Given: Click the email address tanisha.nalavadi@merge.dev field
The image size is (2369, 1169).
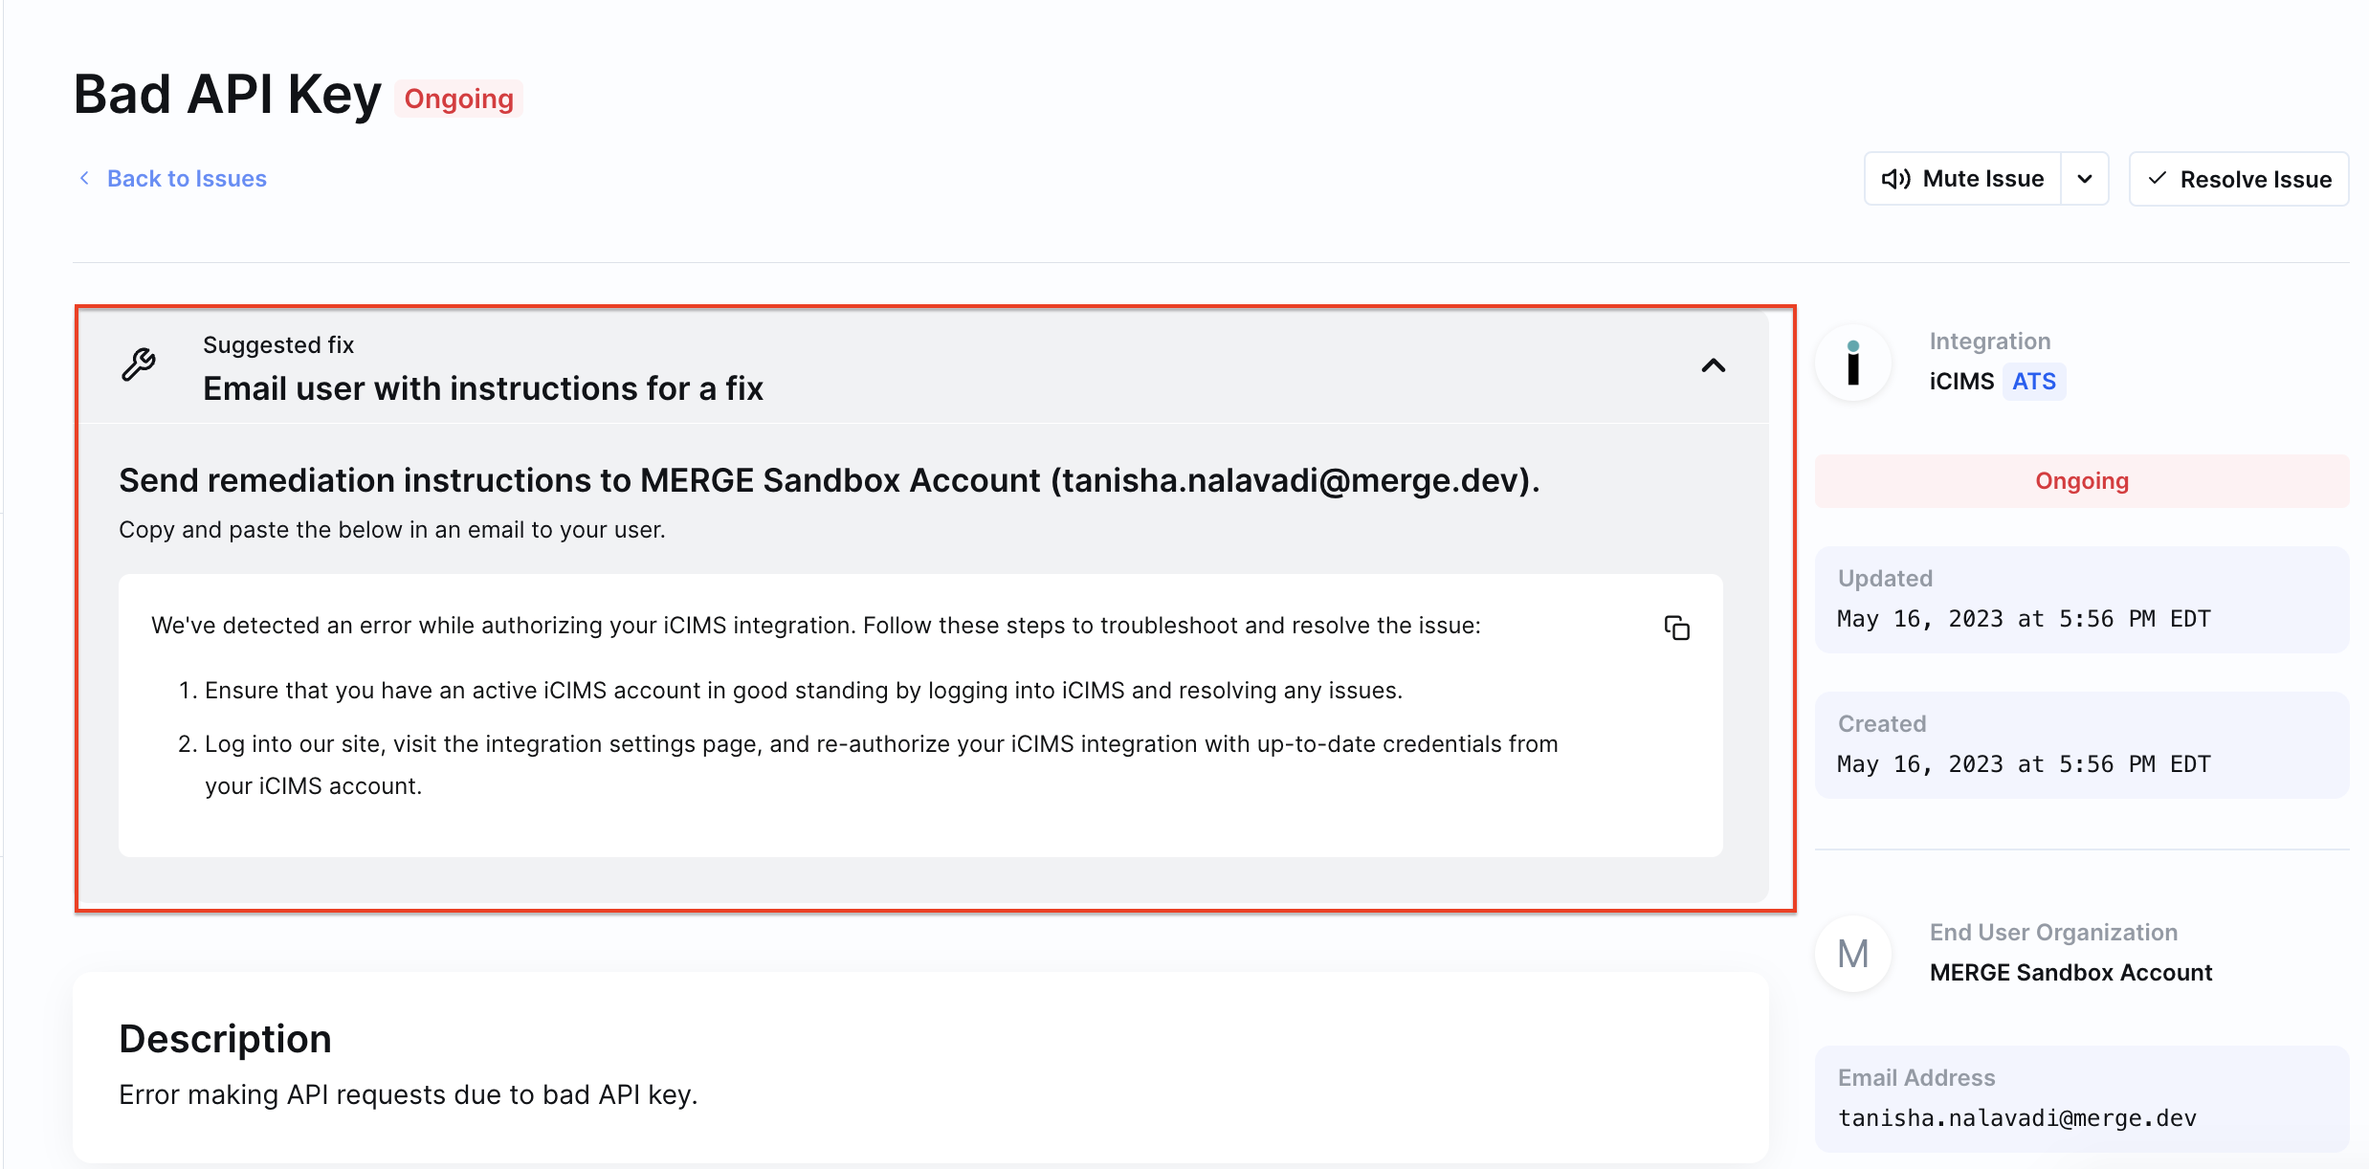Looking at the screenshot, I should pos(2017,1117).
